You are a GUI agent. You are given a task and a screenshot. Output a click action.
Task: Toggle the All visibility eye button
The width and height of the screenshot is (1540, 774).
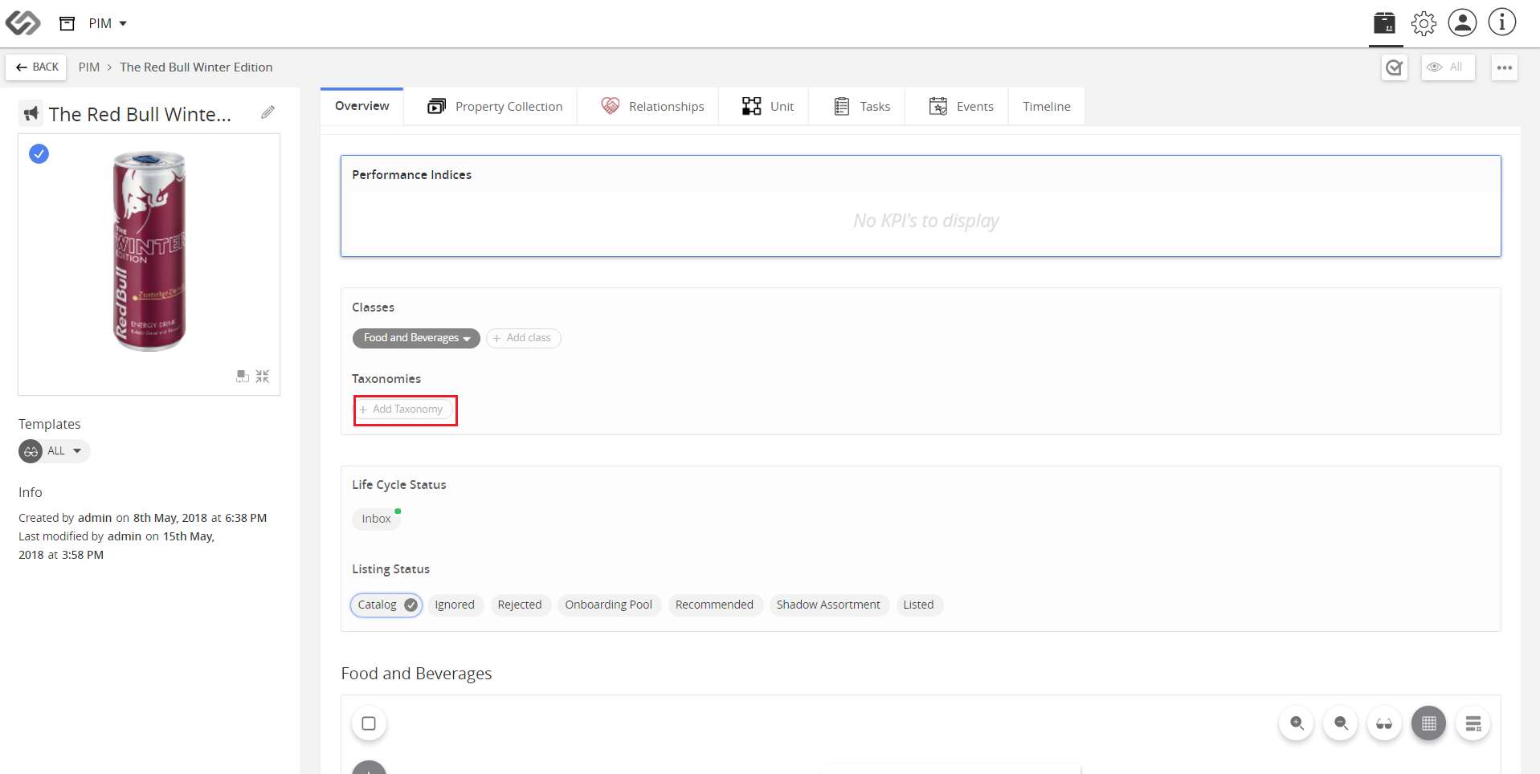point(1448,67)
